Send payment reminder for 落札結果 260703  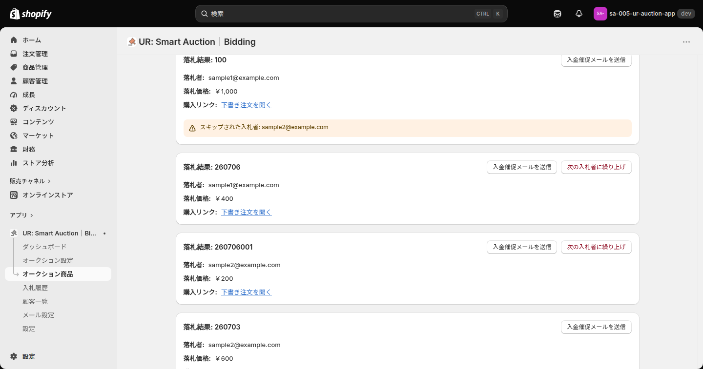tap(596, 327)
